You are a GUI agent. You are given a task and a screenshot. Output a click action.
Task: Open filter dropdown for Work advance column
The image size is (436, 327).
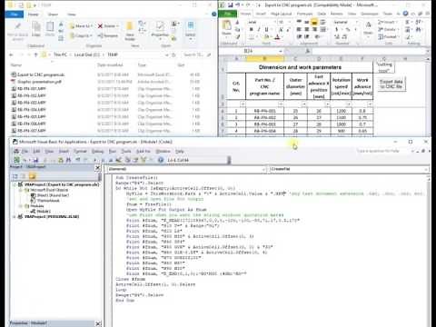pos(370,104)
